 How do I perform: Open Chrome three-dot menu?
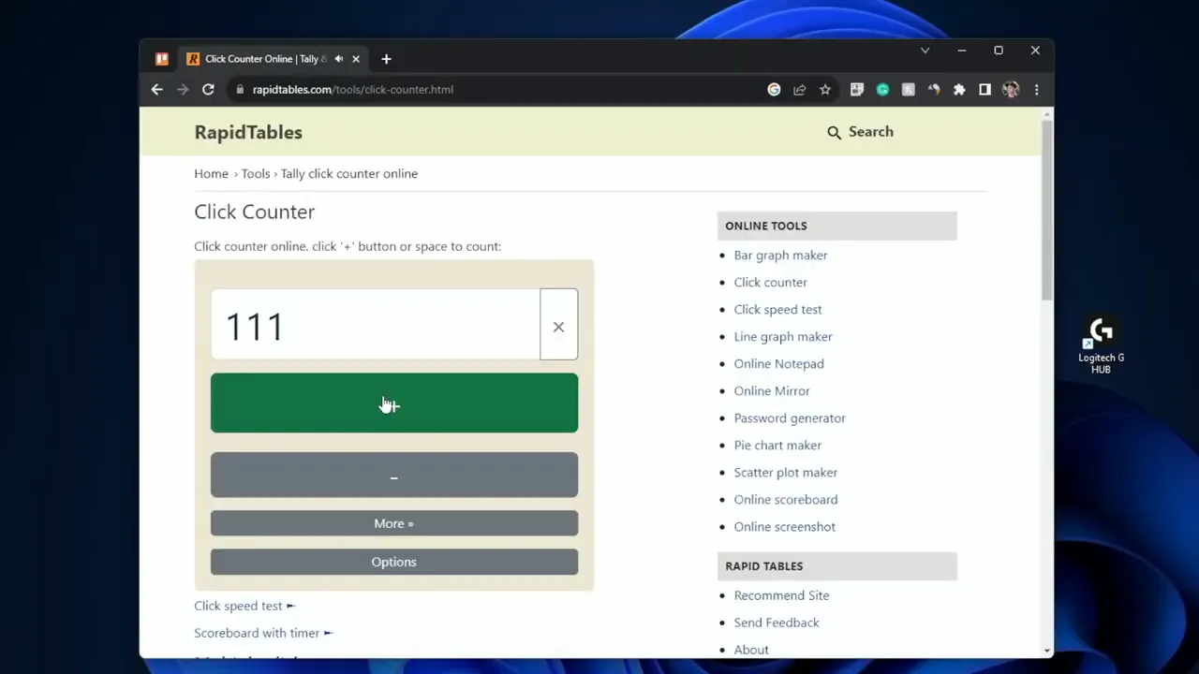1036,90
